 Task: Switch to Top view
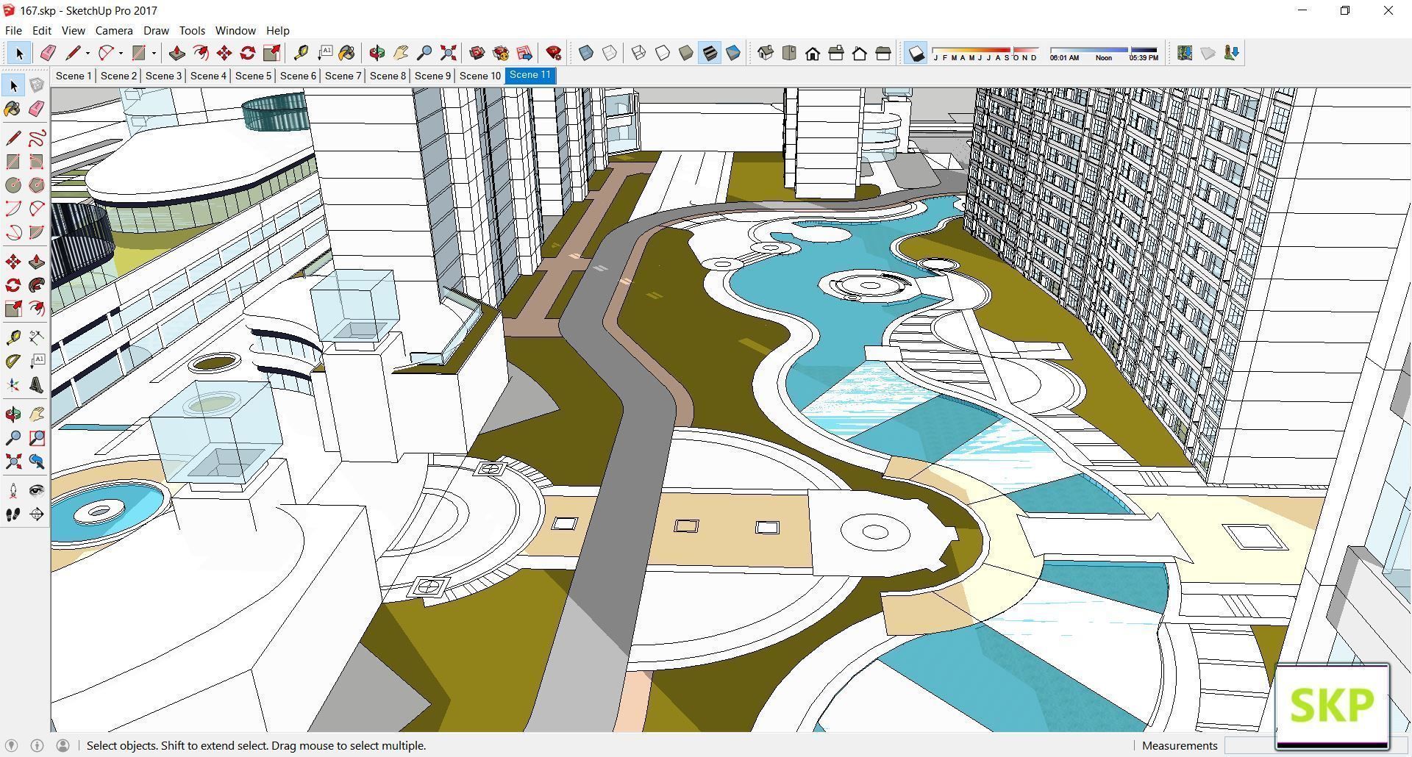pos(789,53)
